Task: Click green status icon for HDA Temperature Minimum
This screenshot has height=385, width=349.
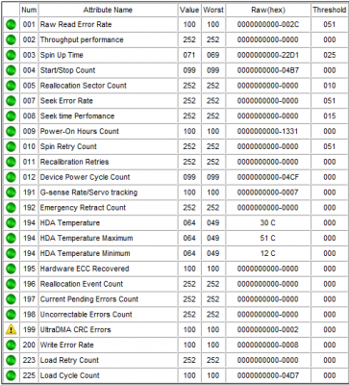Action: [11, 253]
